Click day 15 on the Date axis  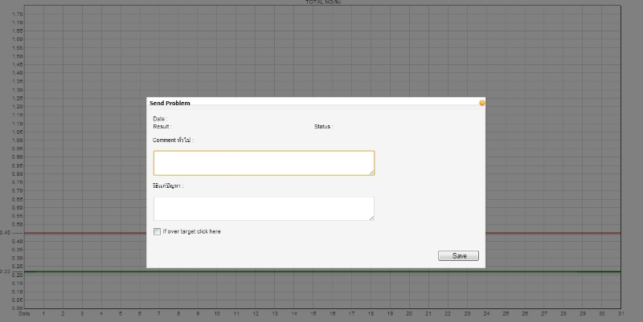tap(313, 314)
